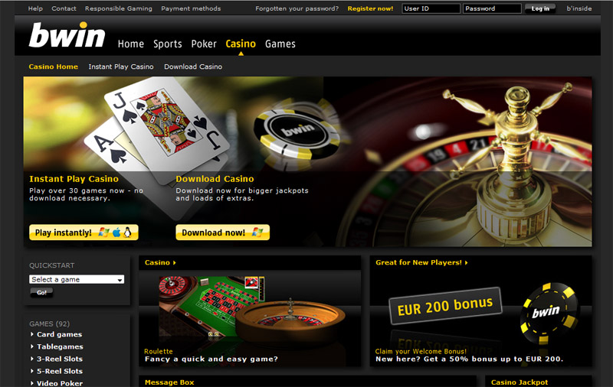Click the Roulette game thumbnail
613x387 pixels.
pos(251,309)
